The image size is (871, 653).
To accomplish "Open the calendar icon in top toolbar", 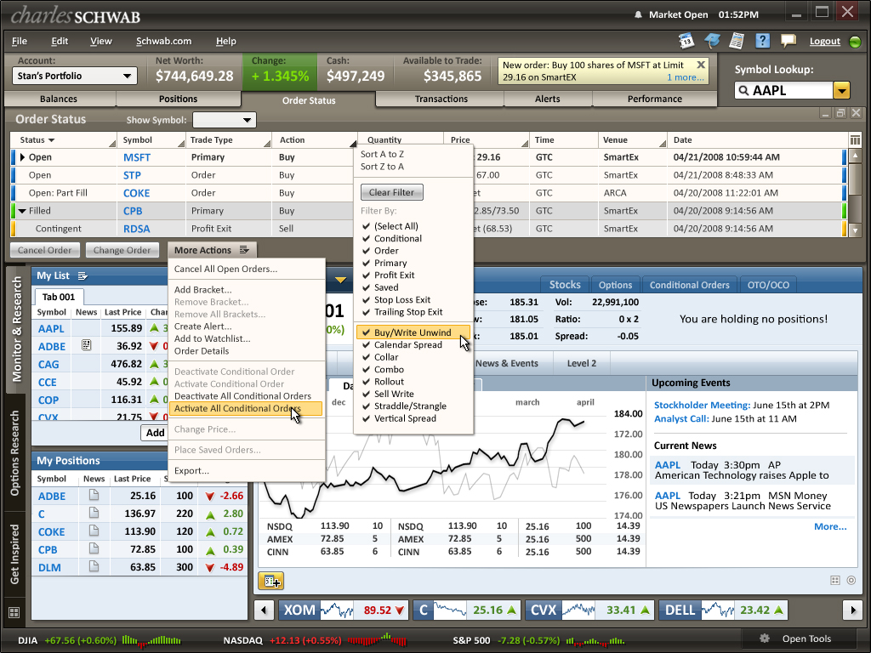I will pos(686,41).
